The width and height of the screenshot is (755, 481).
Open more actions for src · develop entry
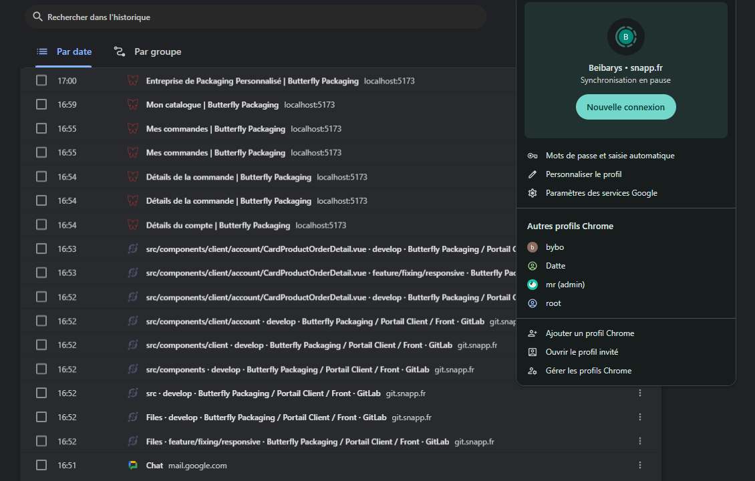coord(640,393)
